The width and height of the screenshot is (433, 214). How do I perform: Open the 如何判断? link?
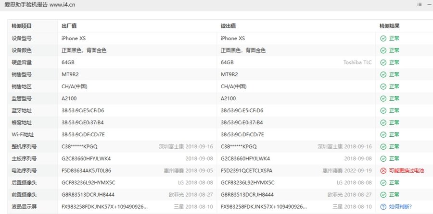[x=400, y=207]
